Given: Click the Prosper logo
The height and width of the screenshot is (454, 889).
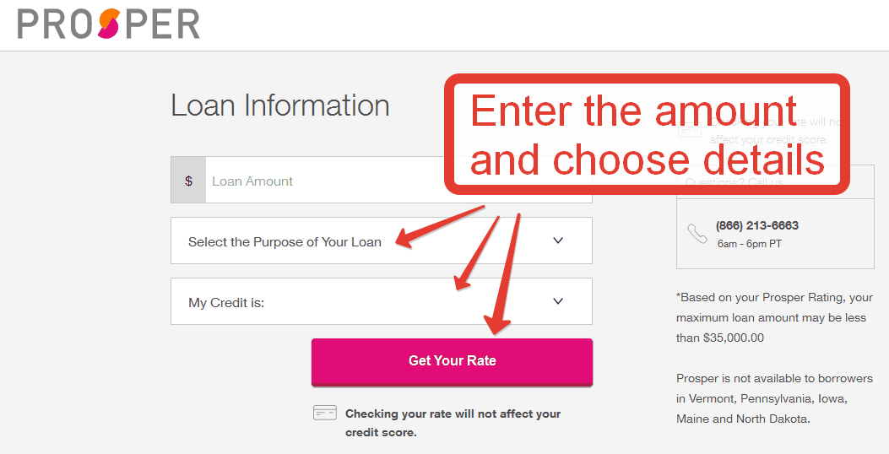Looking at the screenshot, I should pos(108,24).
